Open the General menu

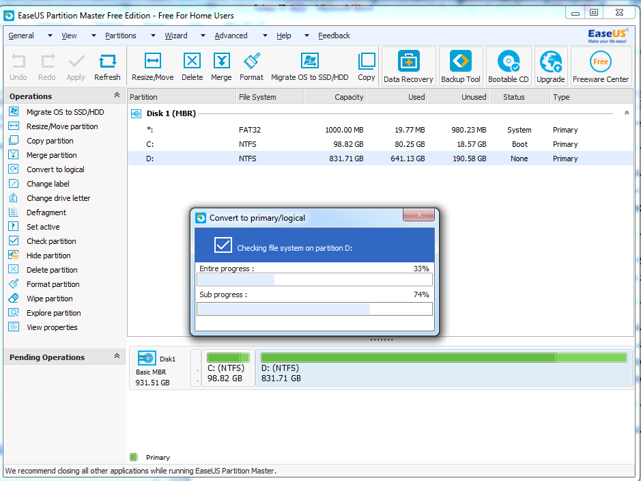click(x=21, y=36)
